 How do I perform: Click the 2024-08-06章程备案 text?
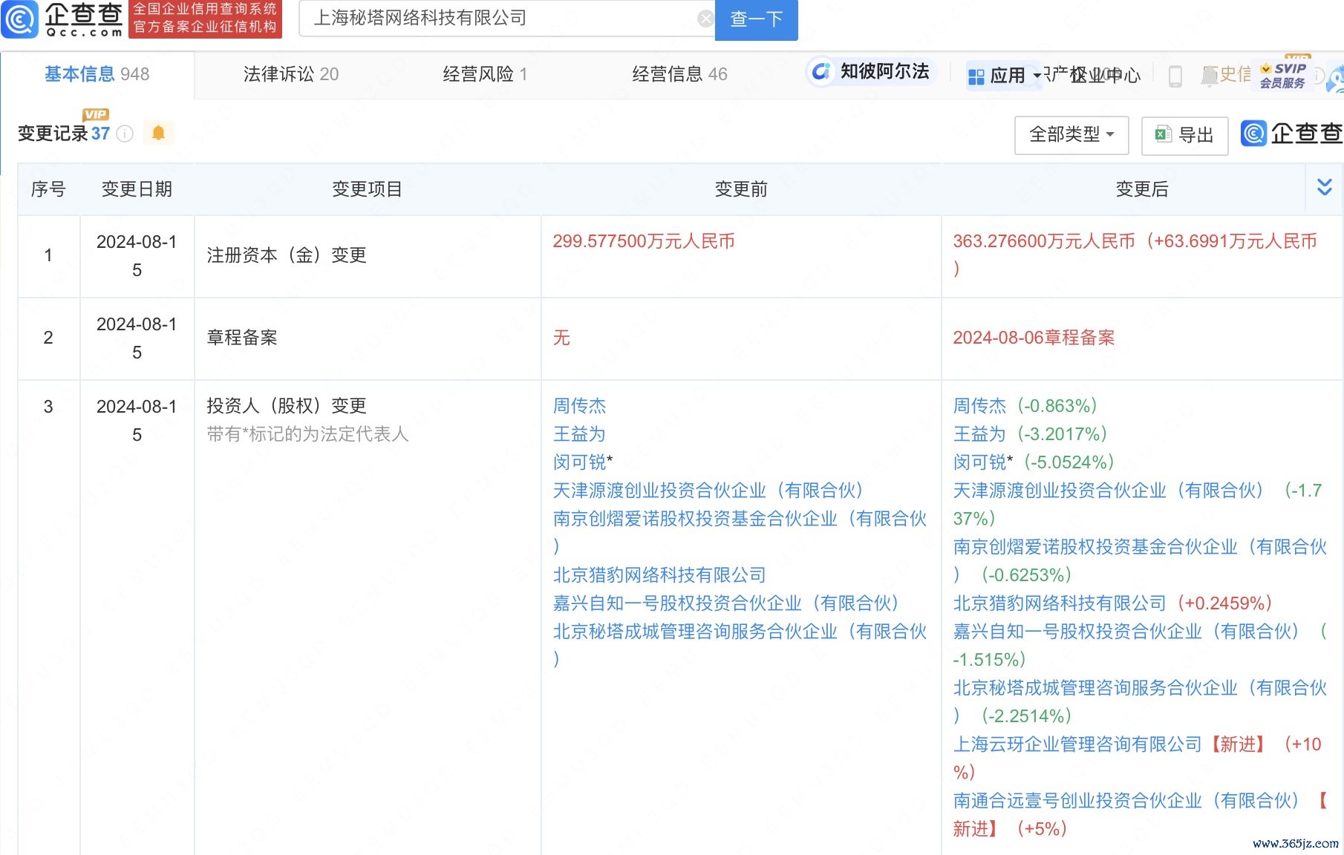(1034, 338)
